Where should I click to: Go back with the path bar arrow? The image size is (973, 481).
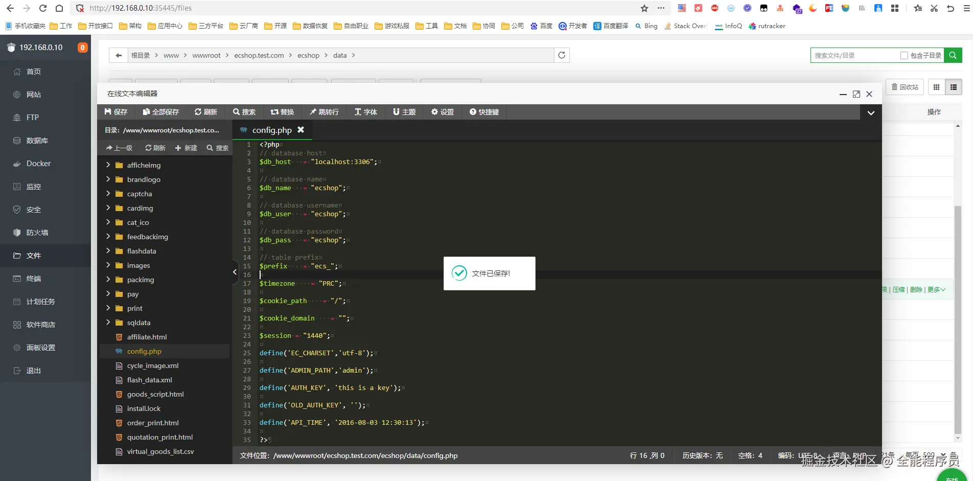[119, 55]
